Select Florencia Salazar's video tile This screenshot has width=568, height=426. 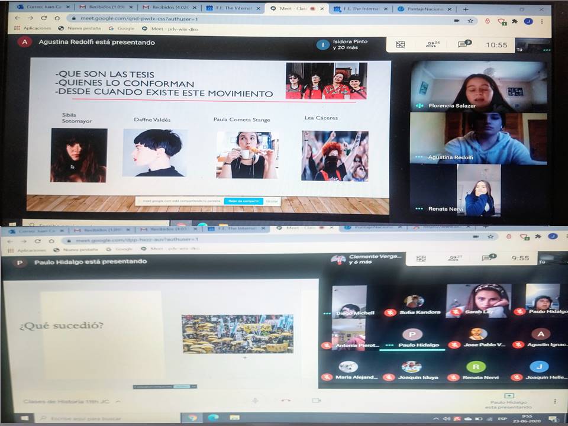[x=479, y=86]
